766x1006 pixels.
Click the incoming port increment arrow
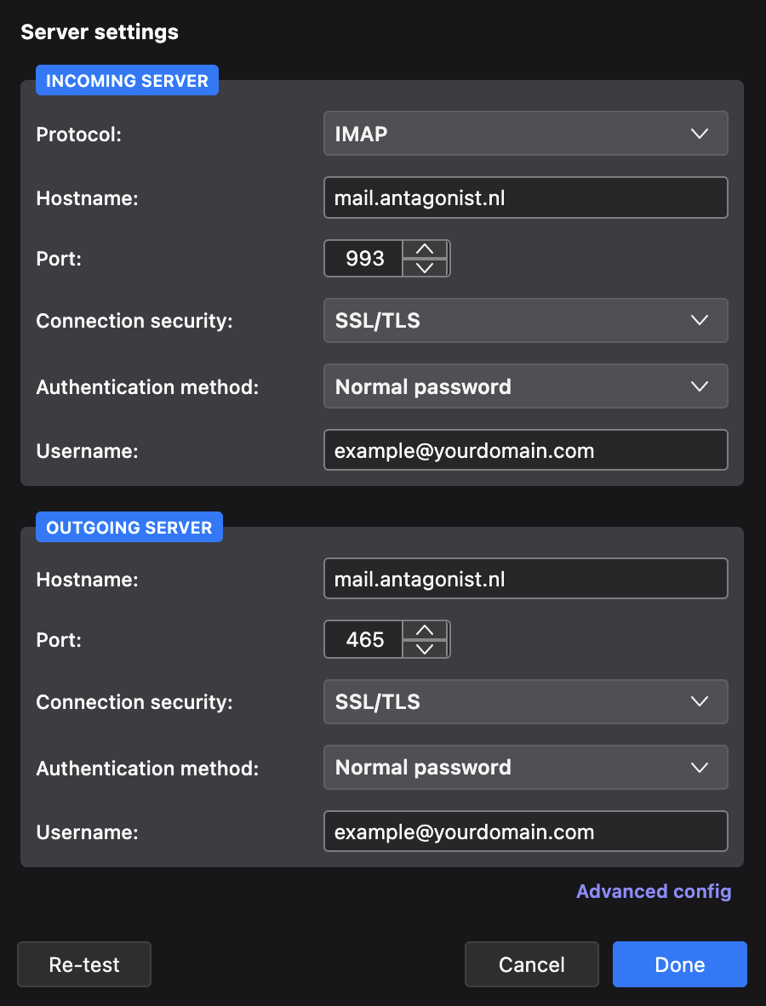425,249
